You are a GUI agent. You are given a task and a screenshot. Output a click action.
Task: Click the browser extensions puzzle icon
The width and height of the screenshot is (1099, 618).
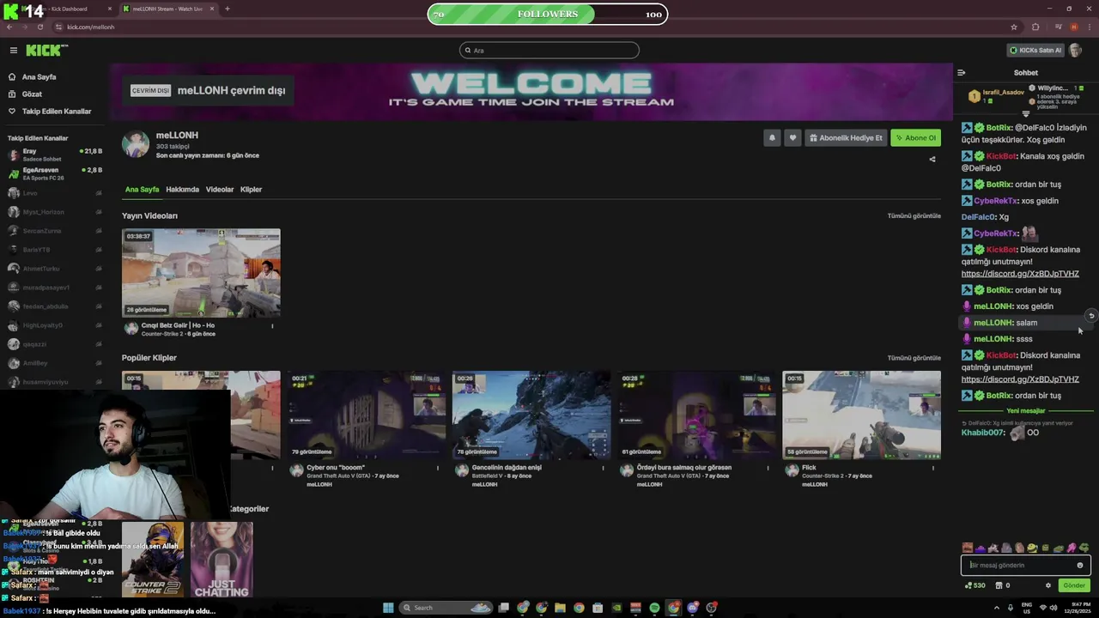tap(1035, 27)
